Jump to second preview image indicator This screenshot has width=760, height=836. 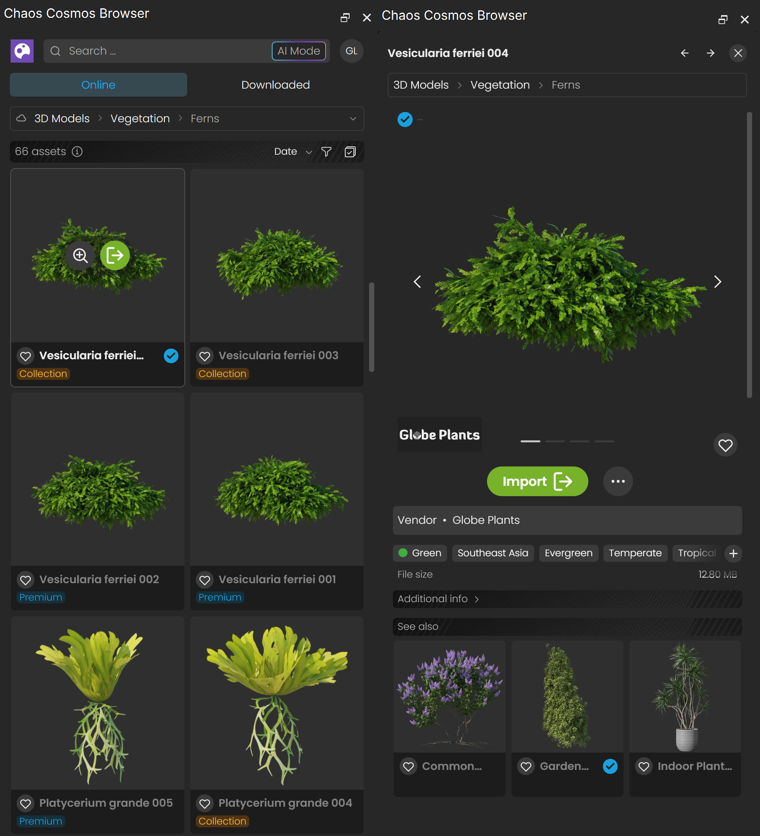(555, 442)
